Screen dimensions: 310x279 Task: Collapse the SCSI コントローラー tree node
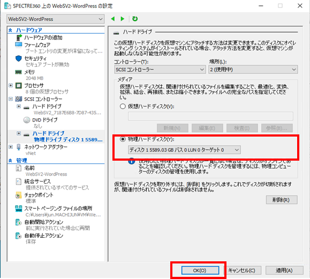pos(11,99)
